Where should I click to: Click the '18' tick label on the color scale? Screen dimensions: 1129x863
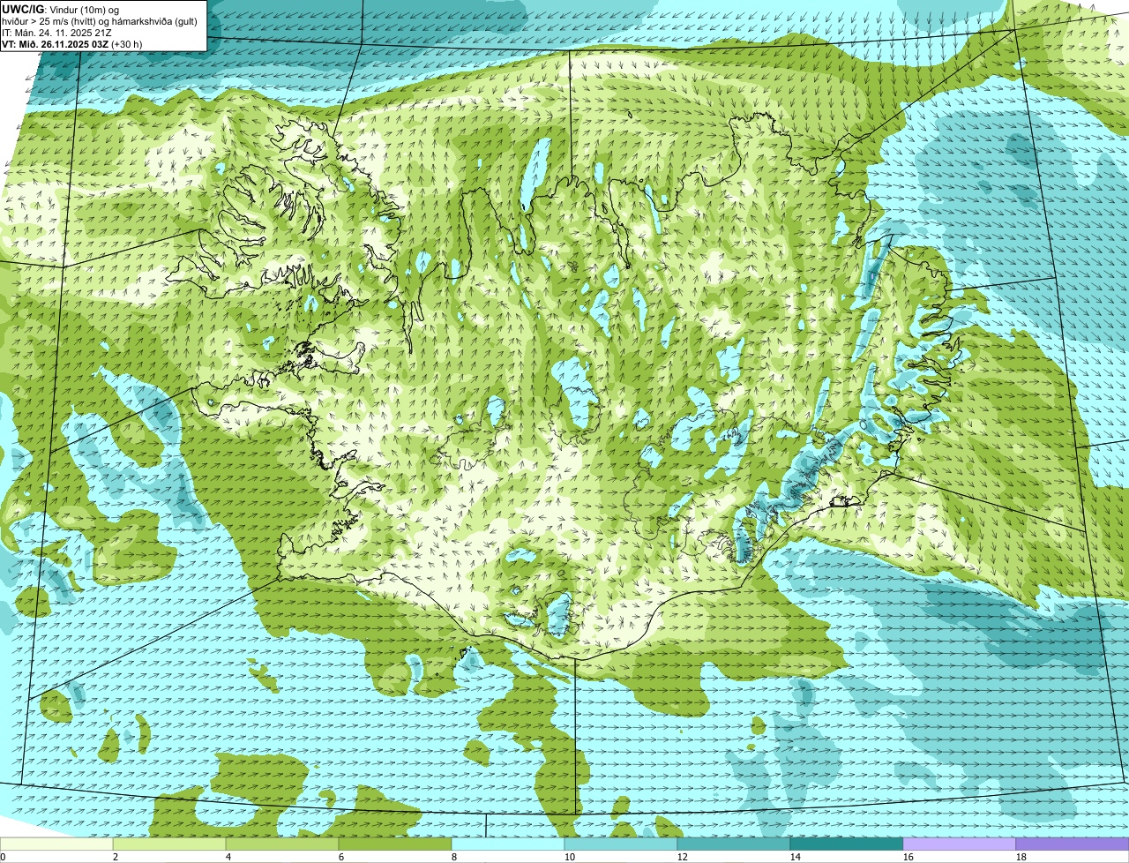[x=1021, y=857]
